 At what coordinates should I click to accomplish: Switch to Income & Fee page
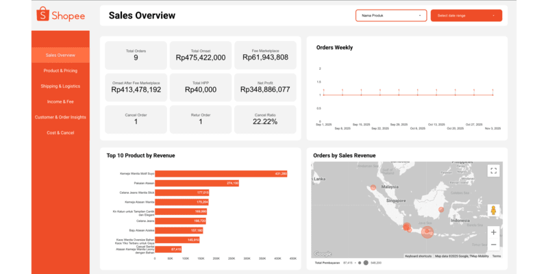point(60,101)
